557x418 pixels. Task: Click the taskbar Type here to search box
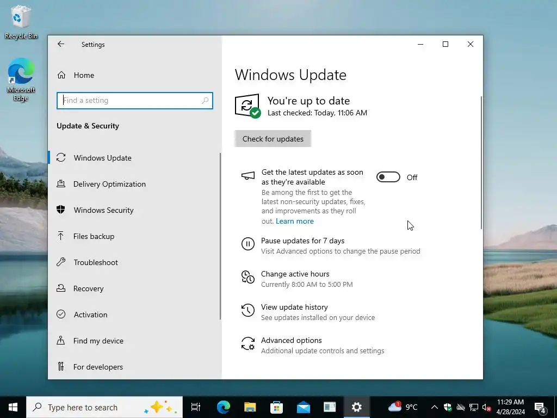pos(104,407)
